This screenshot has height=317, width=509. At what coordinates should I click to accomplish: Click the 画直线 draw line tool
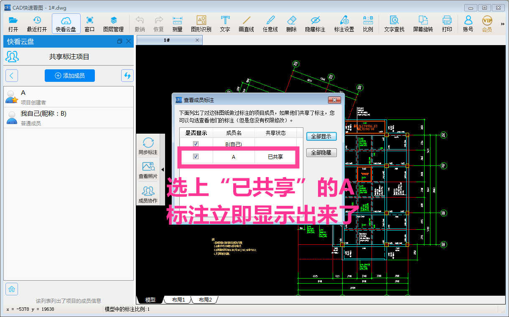(246, 24)
